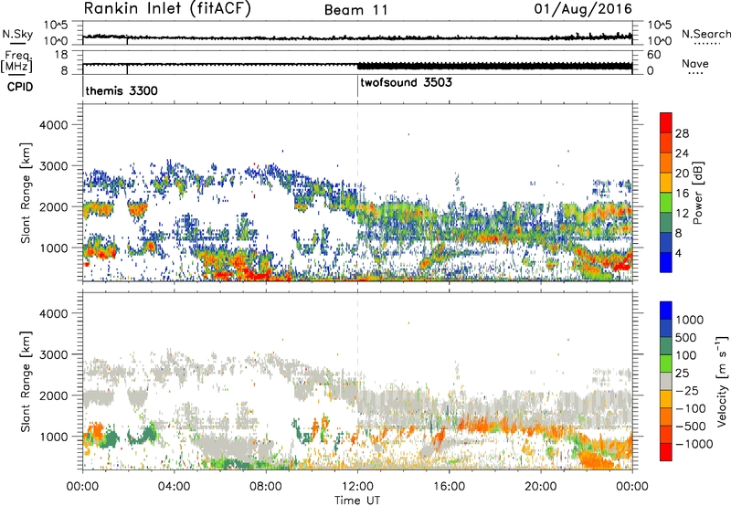Click the "3000" tick of the power panel
This screenshot has width=731, height=506.
(x=54, y=166)
